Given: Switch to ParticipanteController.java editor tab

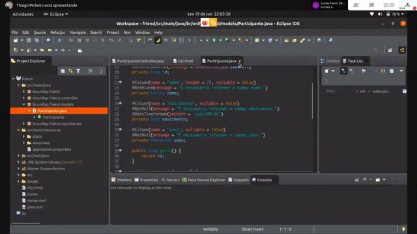Looking at the screenshot, I should pyautogui.click(x=138, y=61).
